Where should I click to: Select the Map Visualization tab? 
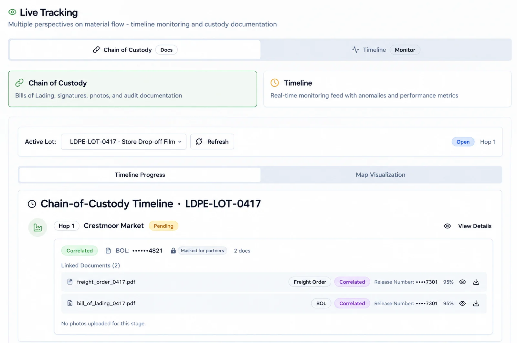pyautogui.click(x=381, y=175)
